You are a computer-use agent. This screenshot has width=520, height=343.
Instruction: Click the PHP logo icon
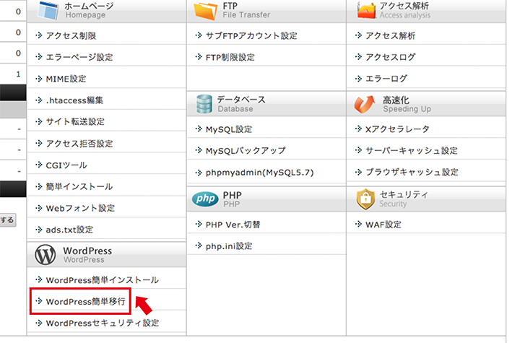click(205, 199)
